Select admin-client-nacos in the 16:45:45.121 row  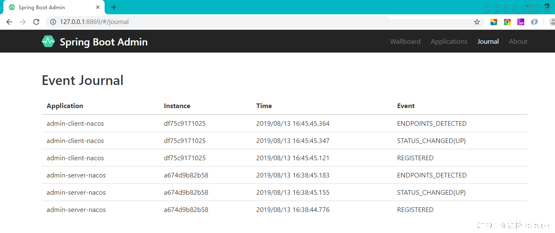click(75, 158)
